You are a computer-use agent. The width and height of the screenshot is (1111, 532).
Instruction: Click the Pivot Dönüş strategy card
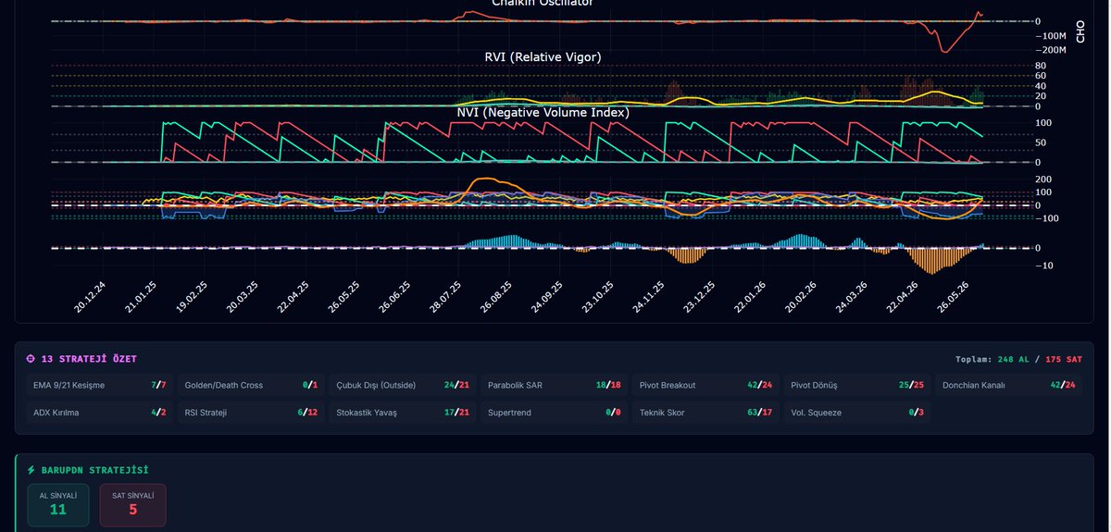[x=857, y=385]
